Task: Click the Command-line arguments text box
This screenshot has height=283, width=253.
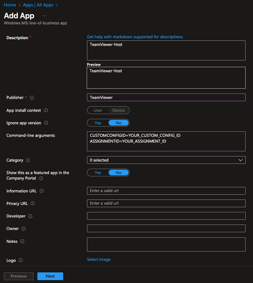Action: (x=166, y=141)
